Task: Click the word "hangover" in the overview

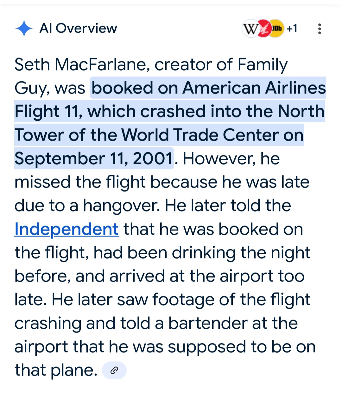Action: 121,206
